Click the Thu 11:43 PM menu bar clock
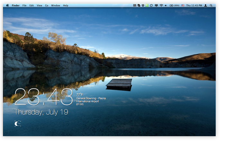Image resolution: width=225 pixels, height=142 pixels. coord(194,5)
